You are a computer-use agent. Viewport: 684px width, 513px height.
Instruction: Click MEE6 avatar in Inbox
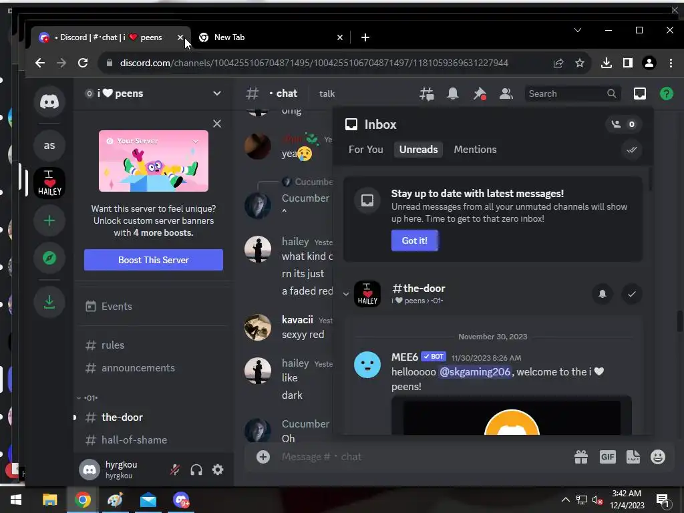(x=367, y=365)
